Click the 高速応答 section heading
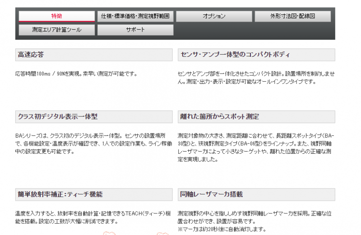The height and width of the screenshot is (235, 361). click(x=31, y=55)
